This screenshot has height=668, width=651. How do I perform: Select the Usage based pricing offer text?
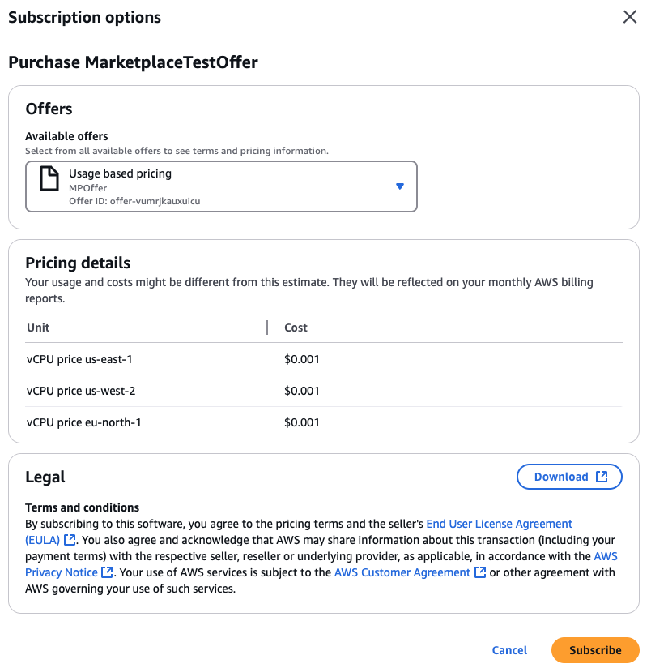[120, 173]
